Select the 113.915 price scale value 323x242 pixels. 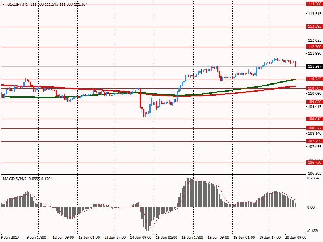(315, 14)
